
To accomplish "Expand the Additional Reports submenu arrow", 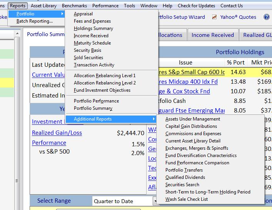I will click(154, 119).
